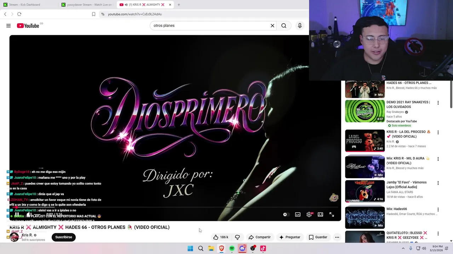Image resolution: width=453 pixels, height=254 pixels.
Task: Open TikTok app from the taskbar
Action: pyautogui.click(x=263, y=248)
